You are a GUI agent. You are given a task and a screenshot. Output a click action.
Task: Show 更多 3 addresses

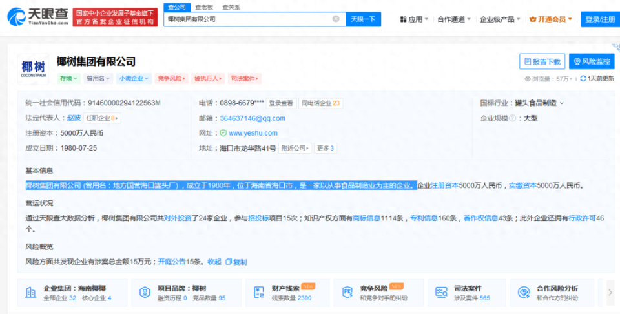(325, 149)
